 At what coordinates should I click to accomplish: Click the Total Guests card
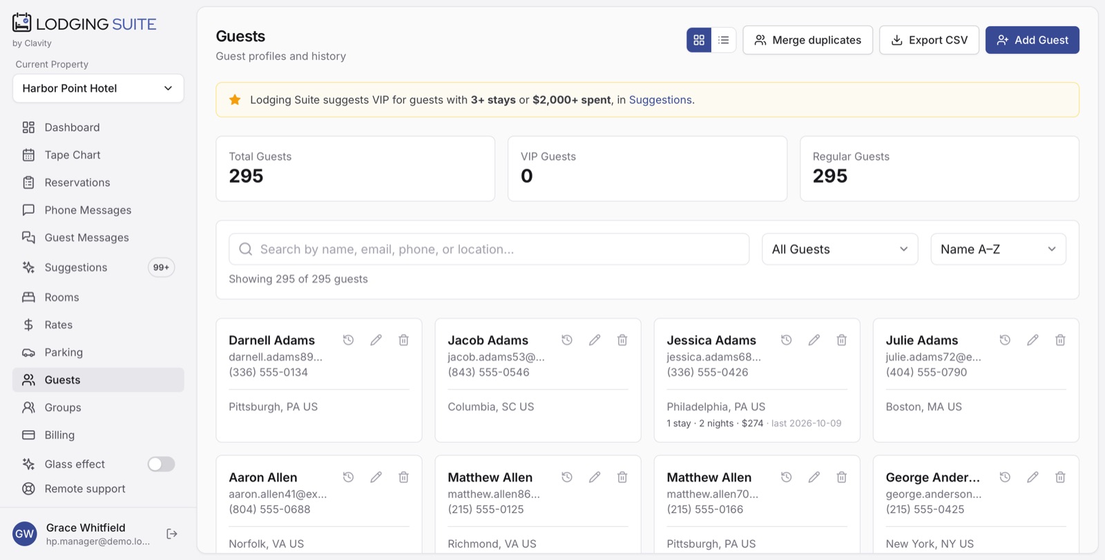355,169
